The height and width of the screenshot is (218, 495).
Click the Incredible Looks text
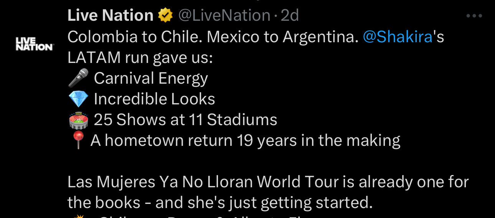point(154,99)
